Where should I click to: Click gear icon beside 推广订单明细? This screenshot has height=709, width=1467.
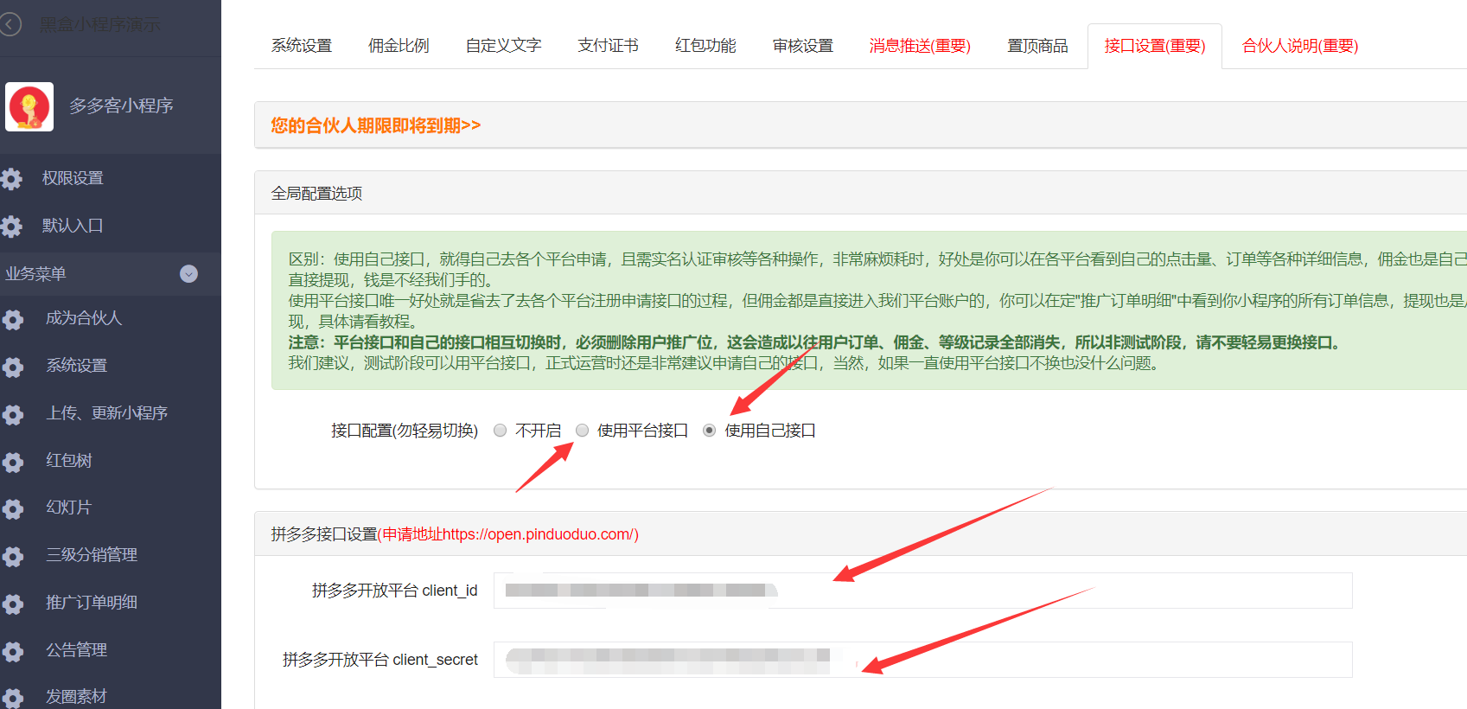pyautogui.click(x=13, y=604)
